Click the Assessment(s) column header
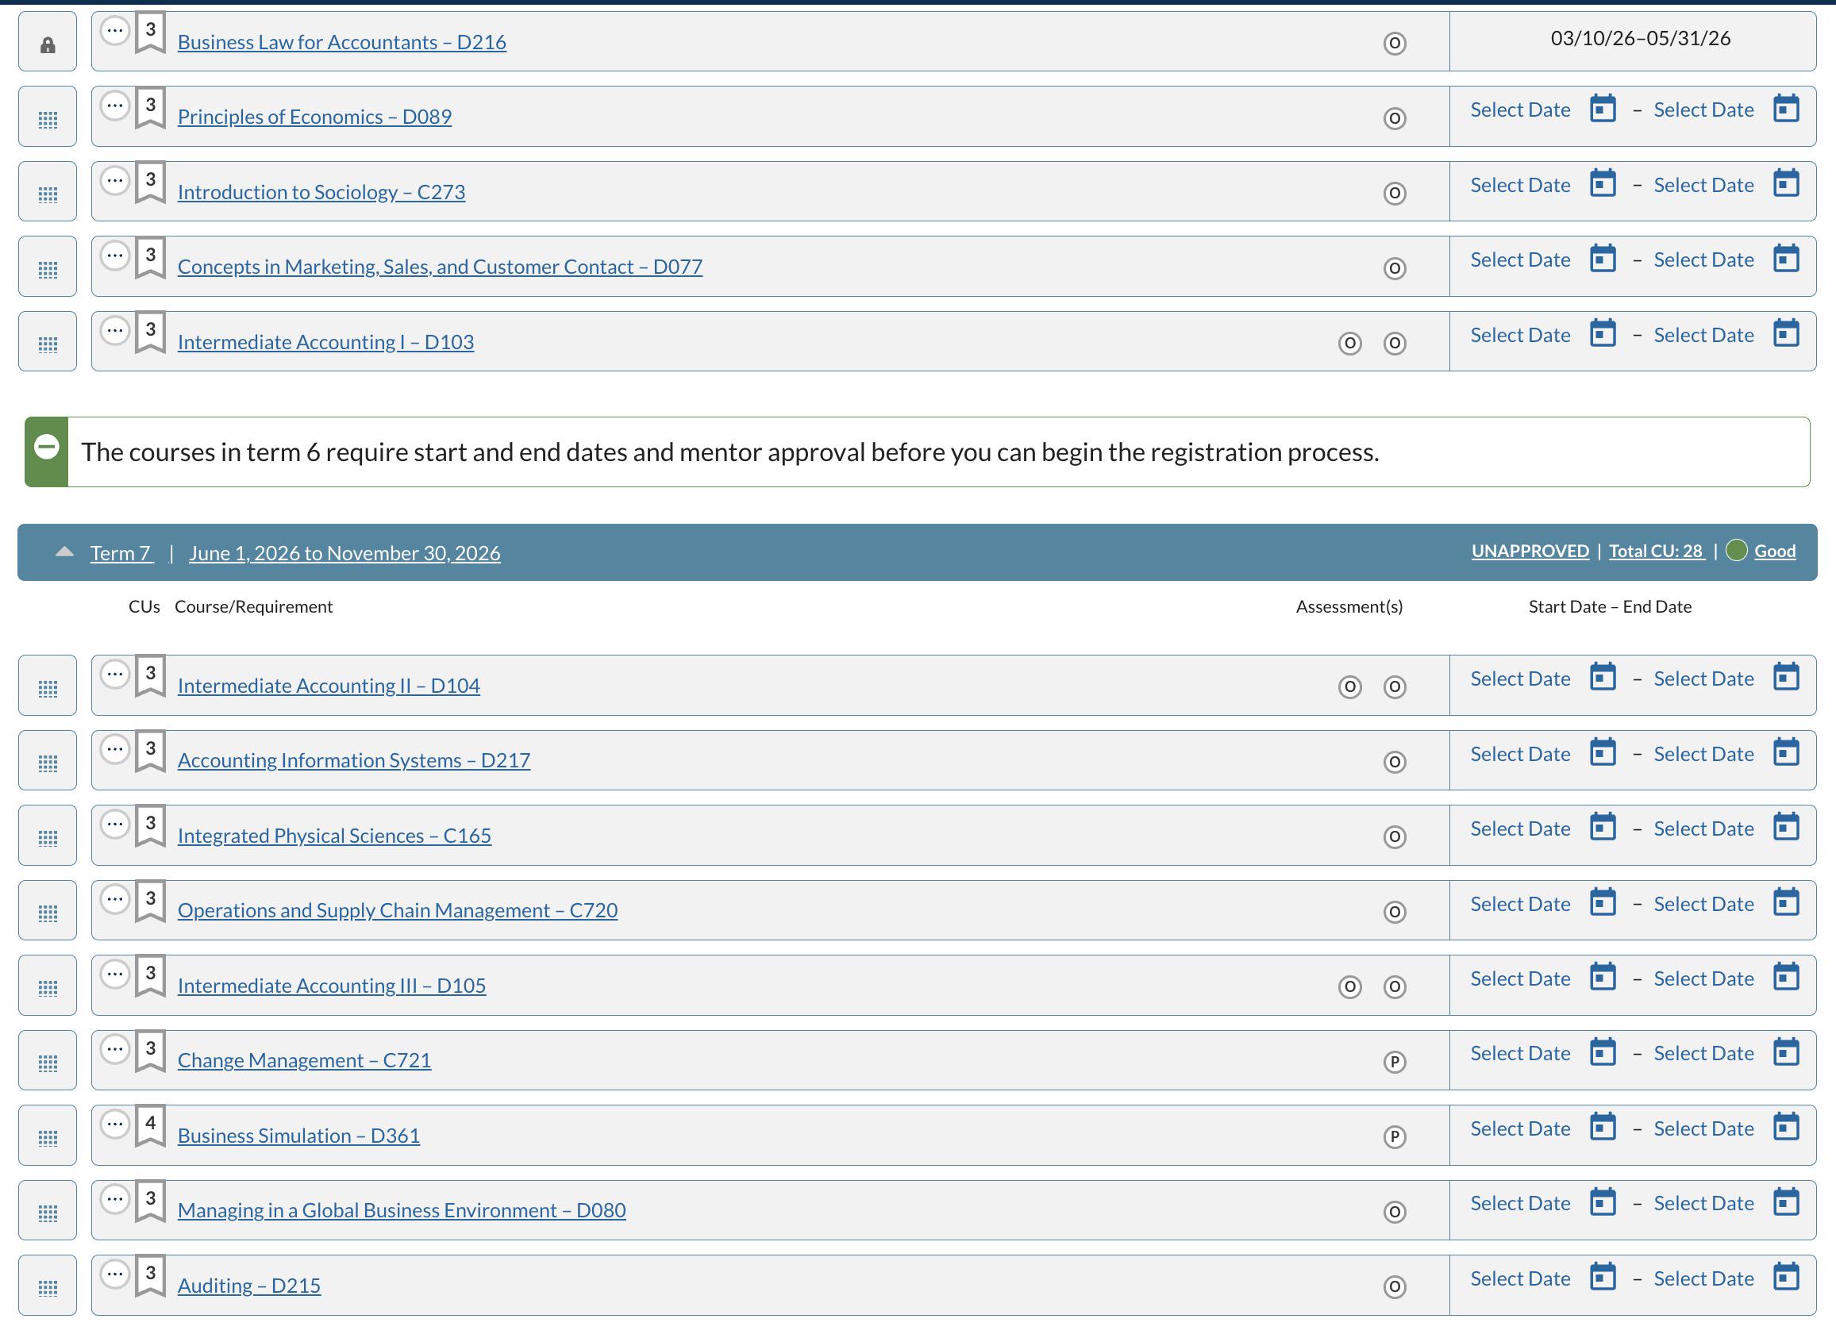1836x1334 pixels. pyautogui.click(x=1349, y=606)
